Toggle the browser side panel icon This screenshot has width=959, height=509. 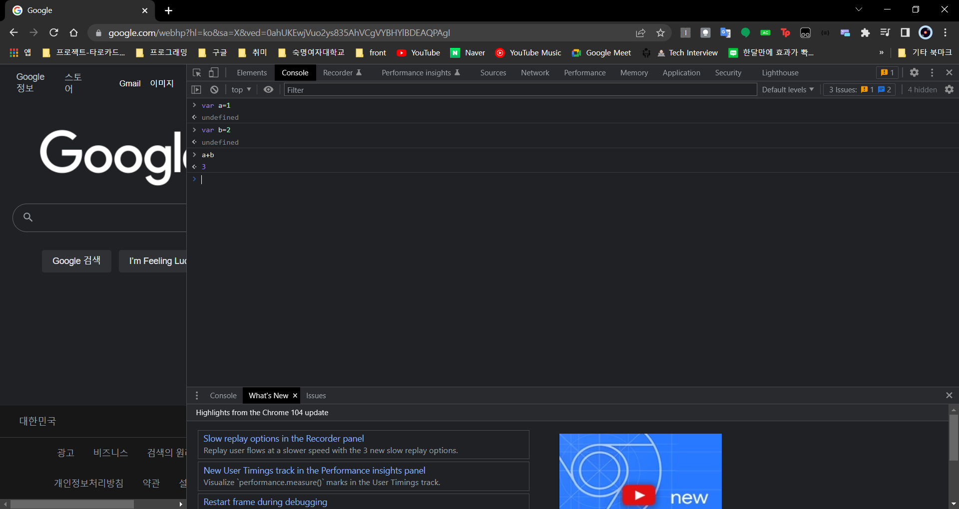(905, 33)
